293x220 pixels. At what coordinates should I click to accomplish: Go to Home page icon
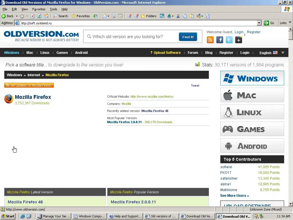46,16
